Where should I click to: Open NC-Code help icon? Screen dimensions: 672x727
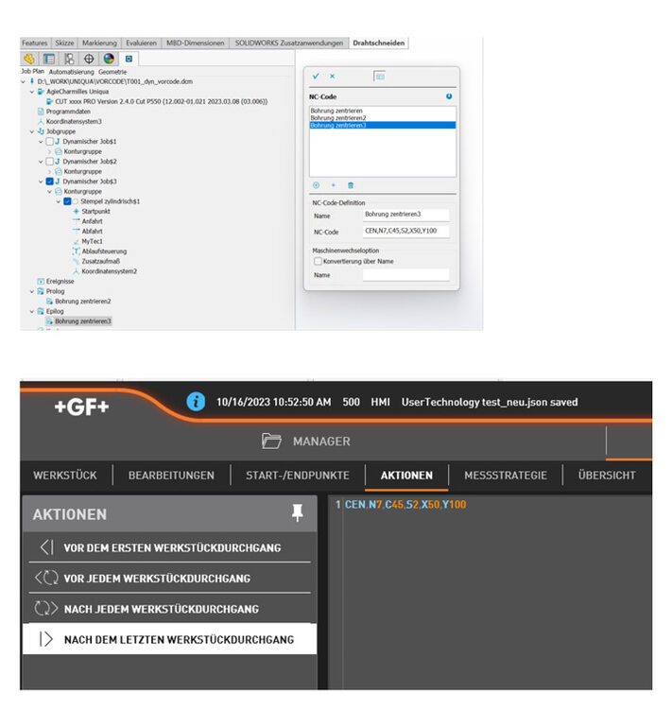[448, 96]
